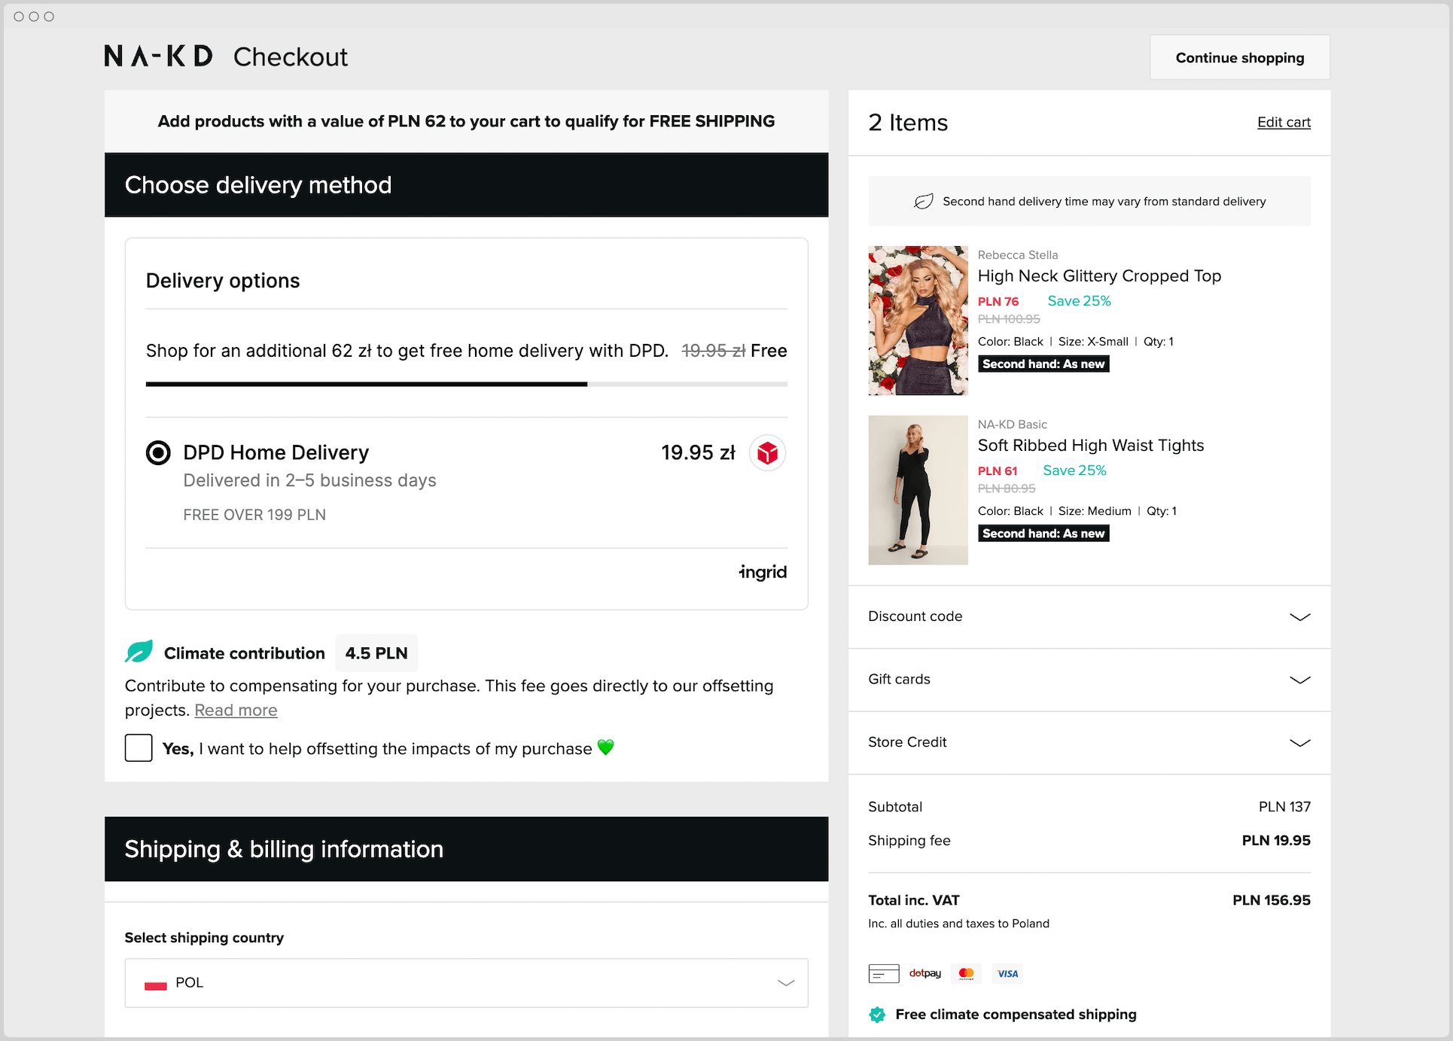The image size is (1453, 1041).
Task: Click the generic credit card icon
Action: click(x=884, y=973)
